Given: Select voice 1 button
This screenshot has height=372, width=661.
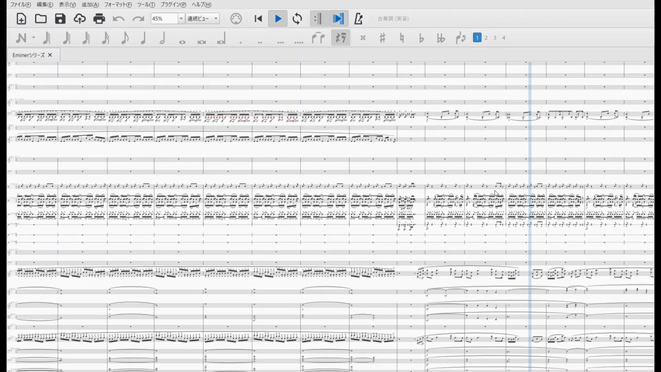Looking at the screenshot, I should 477,38.
